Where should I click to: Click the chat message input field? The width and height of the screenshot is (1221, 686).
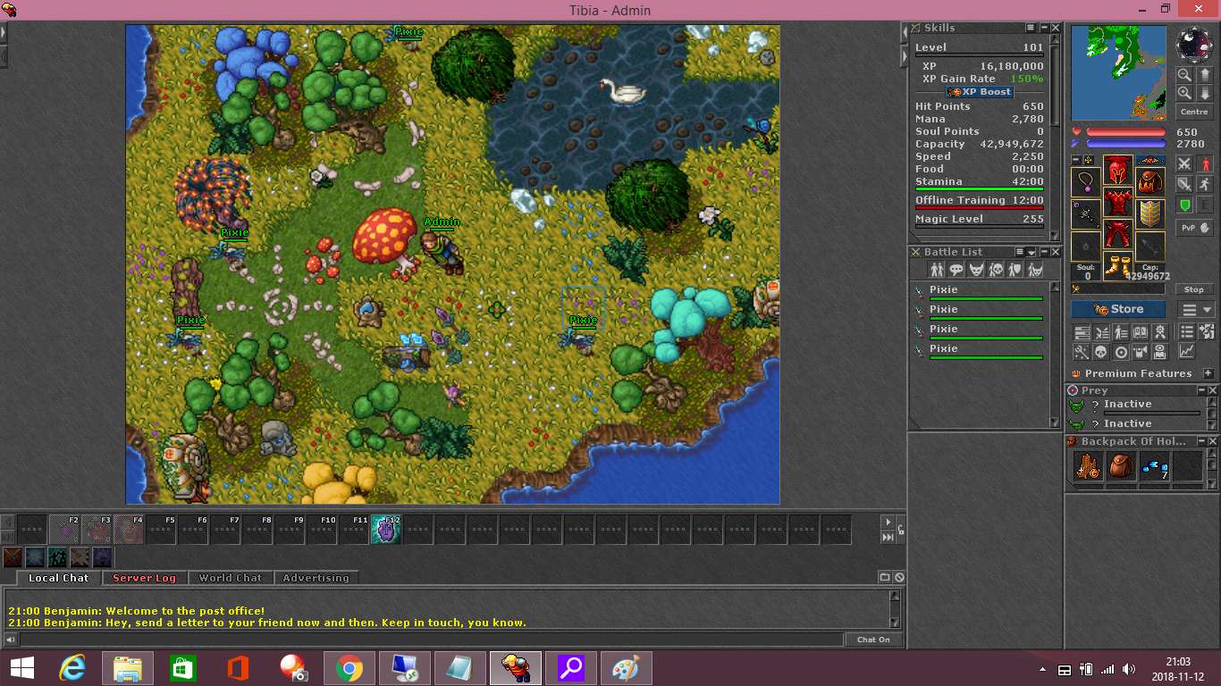point(431,640)
